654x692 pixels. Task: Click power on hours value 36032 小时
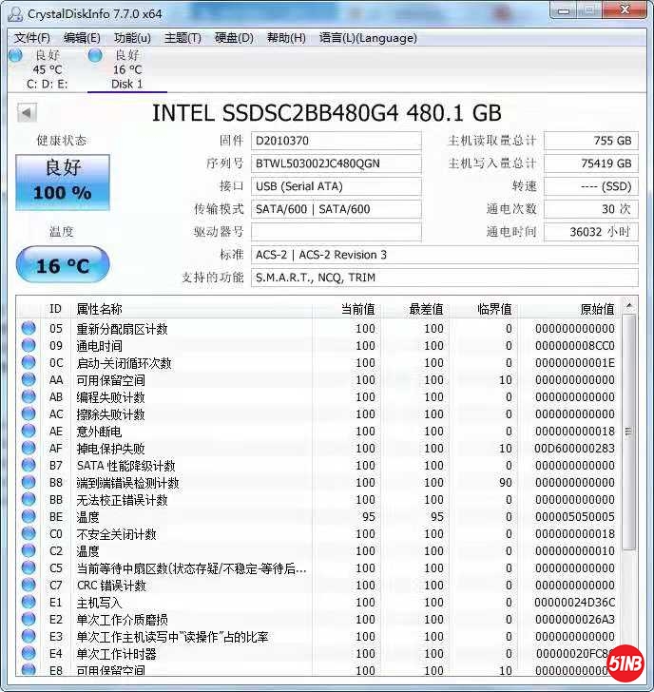coord(591,232)
